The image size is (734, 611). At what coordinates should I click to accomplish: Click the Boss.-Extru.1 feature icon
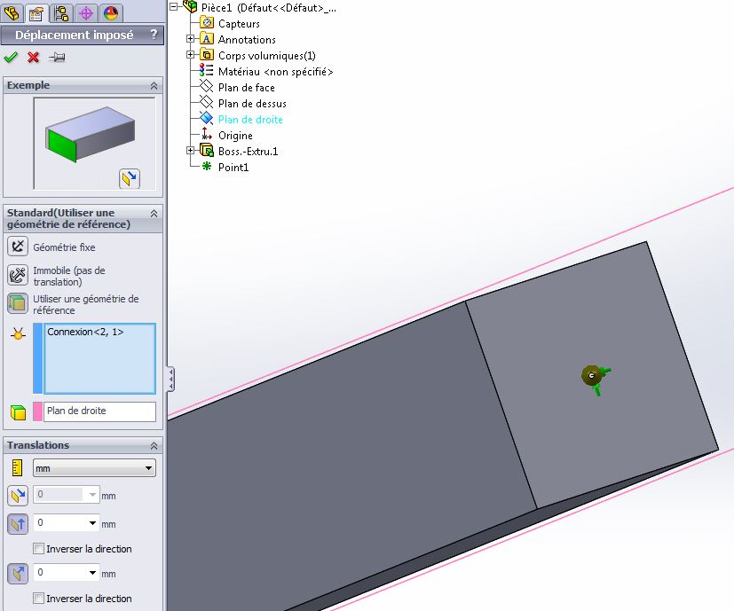(x=207, y=151)
